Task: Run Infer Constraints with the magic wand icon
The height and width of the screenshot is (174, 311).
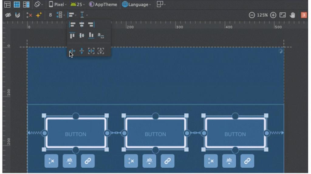Action: 38,15
